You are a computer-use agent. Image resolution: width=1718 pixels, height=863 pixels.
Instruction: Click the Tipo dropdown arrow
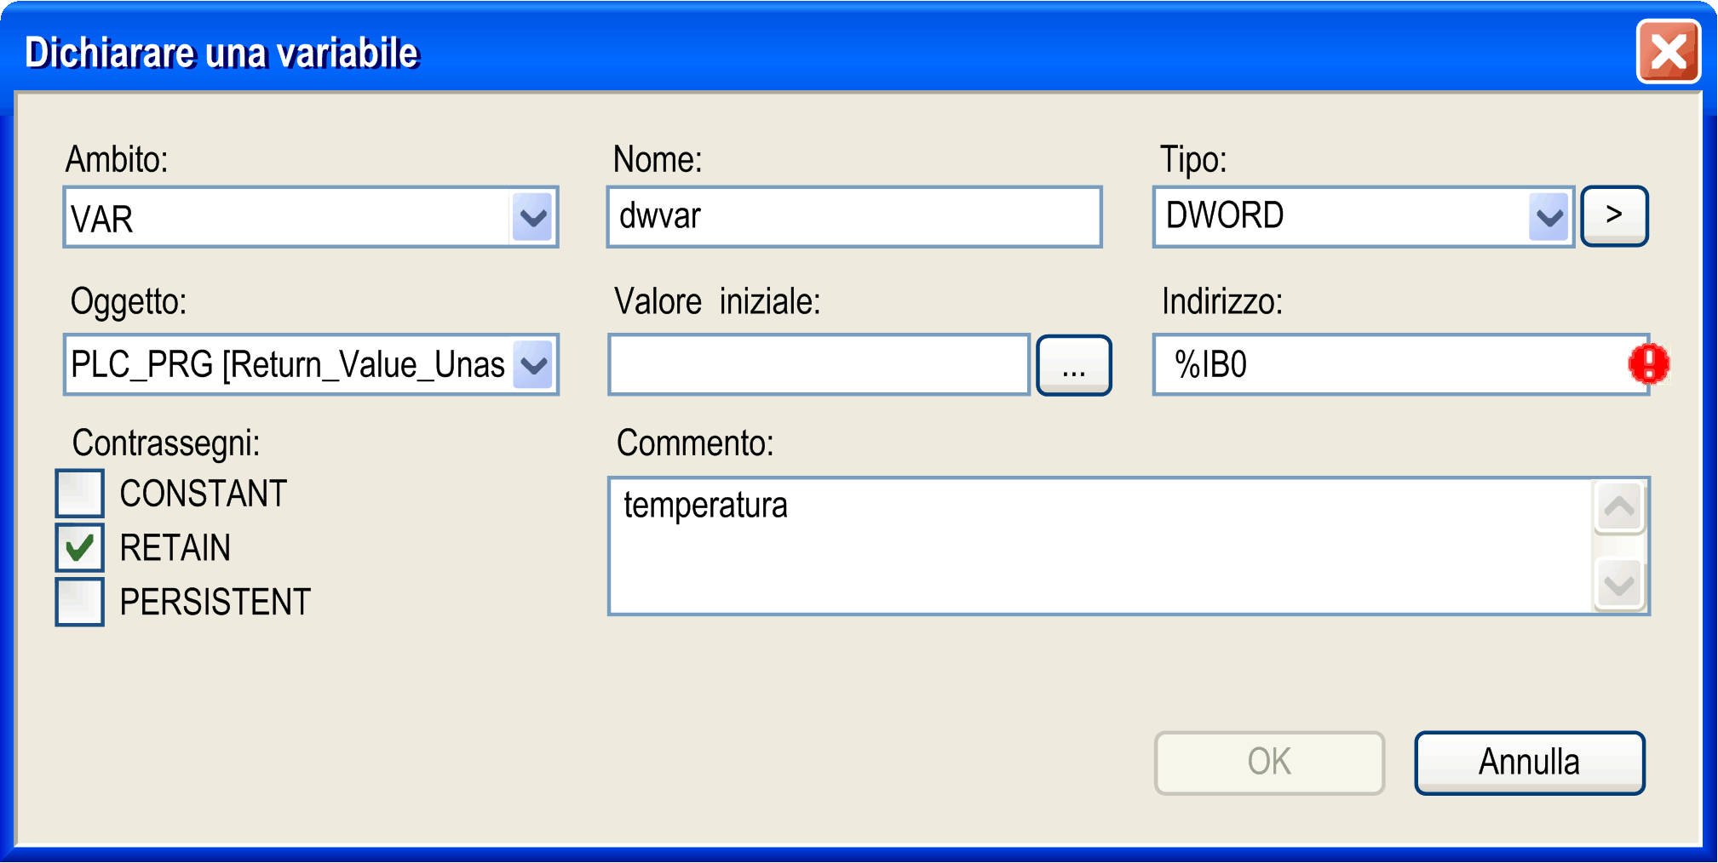tap(1548, 215)
